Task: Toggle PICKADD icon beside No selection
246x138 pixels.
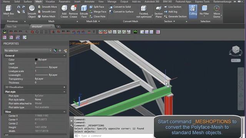Action: click(x=55, y=51)
